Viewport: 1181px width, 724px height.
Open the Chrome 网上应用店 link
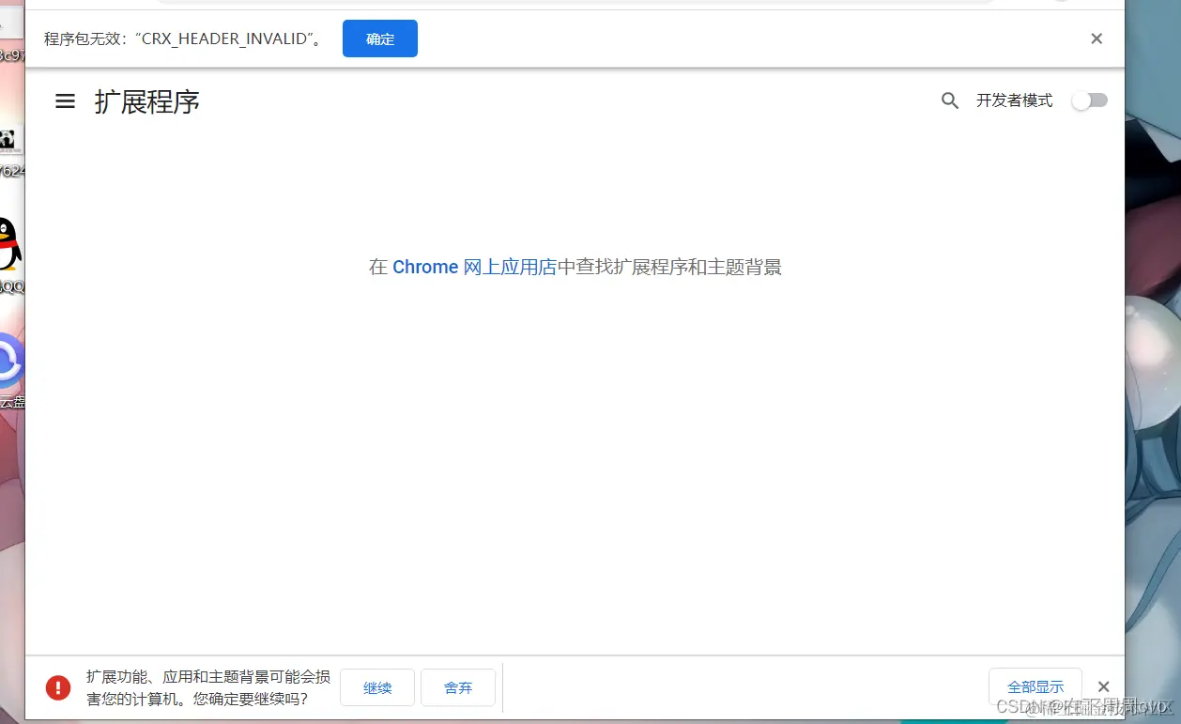click(x=475, y=267)
